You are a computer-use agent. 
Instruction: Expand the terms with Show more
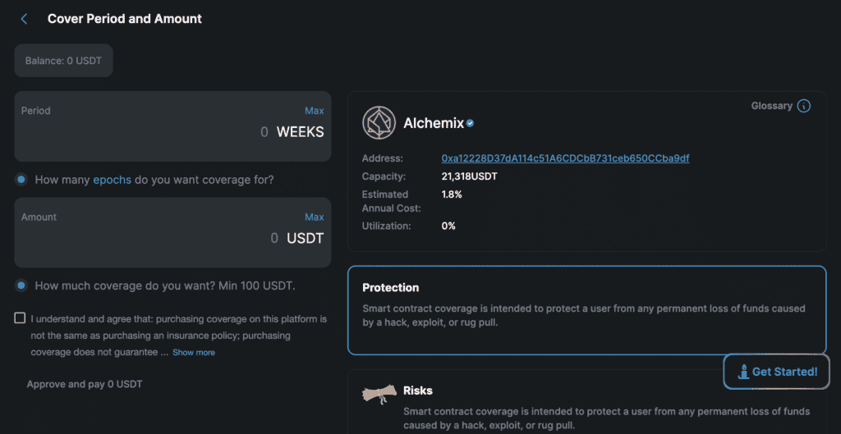click(194, 353)
